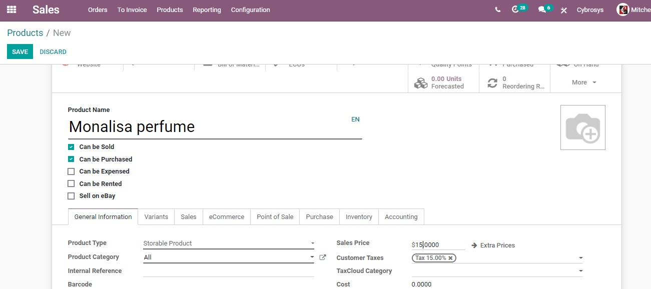This screenshot has width=651, height=289.
Task: Expand the Product Category dropdown
Action: [229, 257]
